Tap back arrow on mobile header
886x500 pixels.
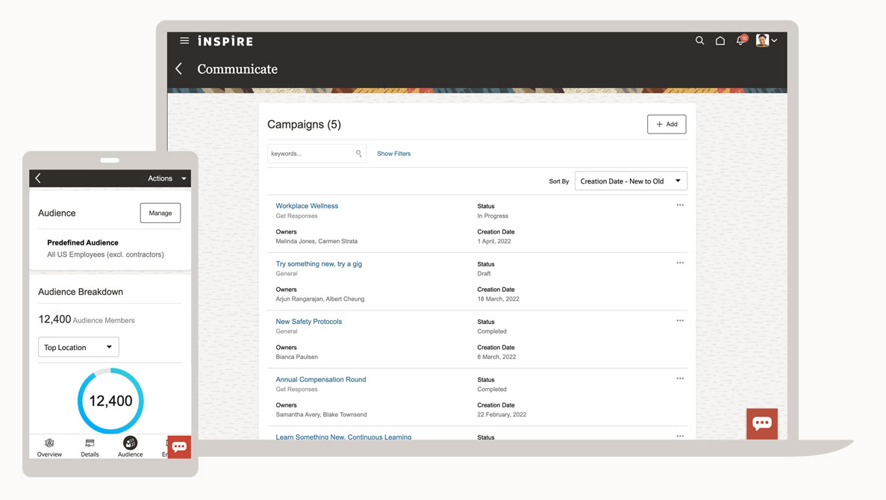click(39, 178)
